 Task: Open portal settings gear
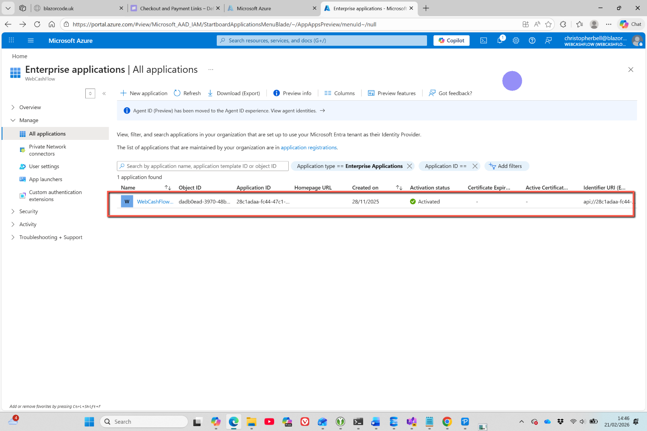tap(516, 40)
